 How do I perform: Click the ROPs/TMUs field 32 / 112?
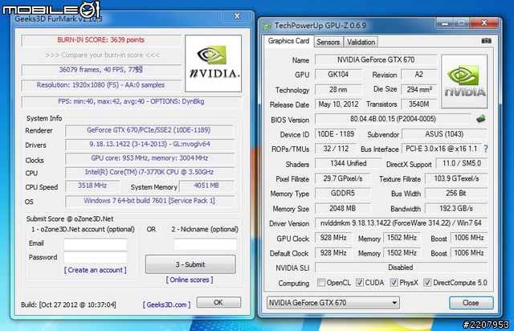click(x=336, y=149)
